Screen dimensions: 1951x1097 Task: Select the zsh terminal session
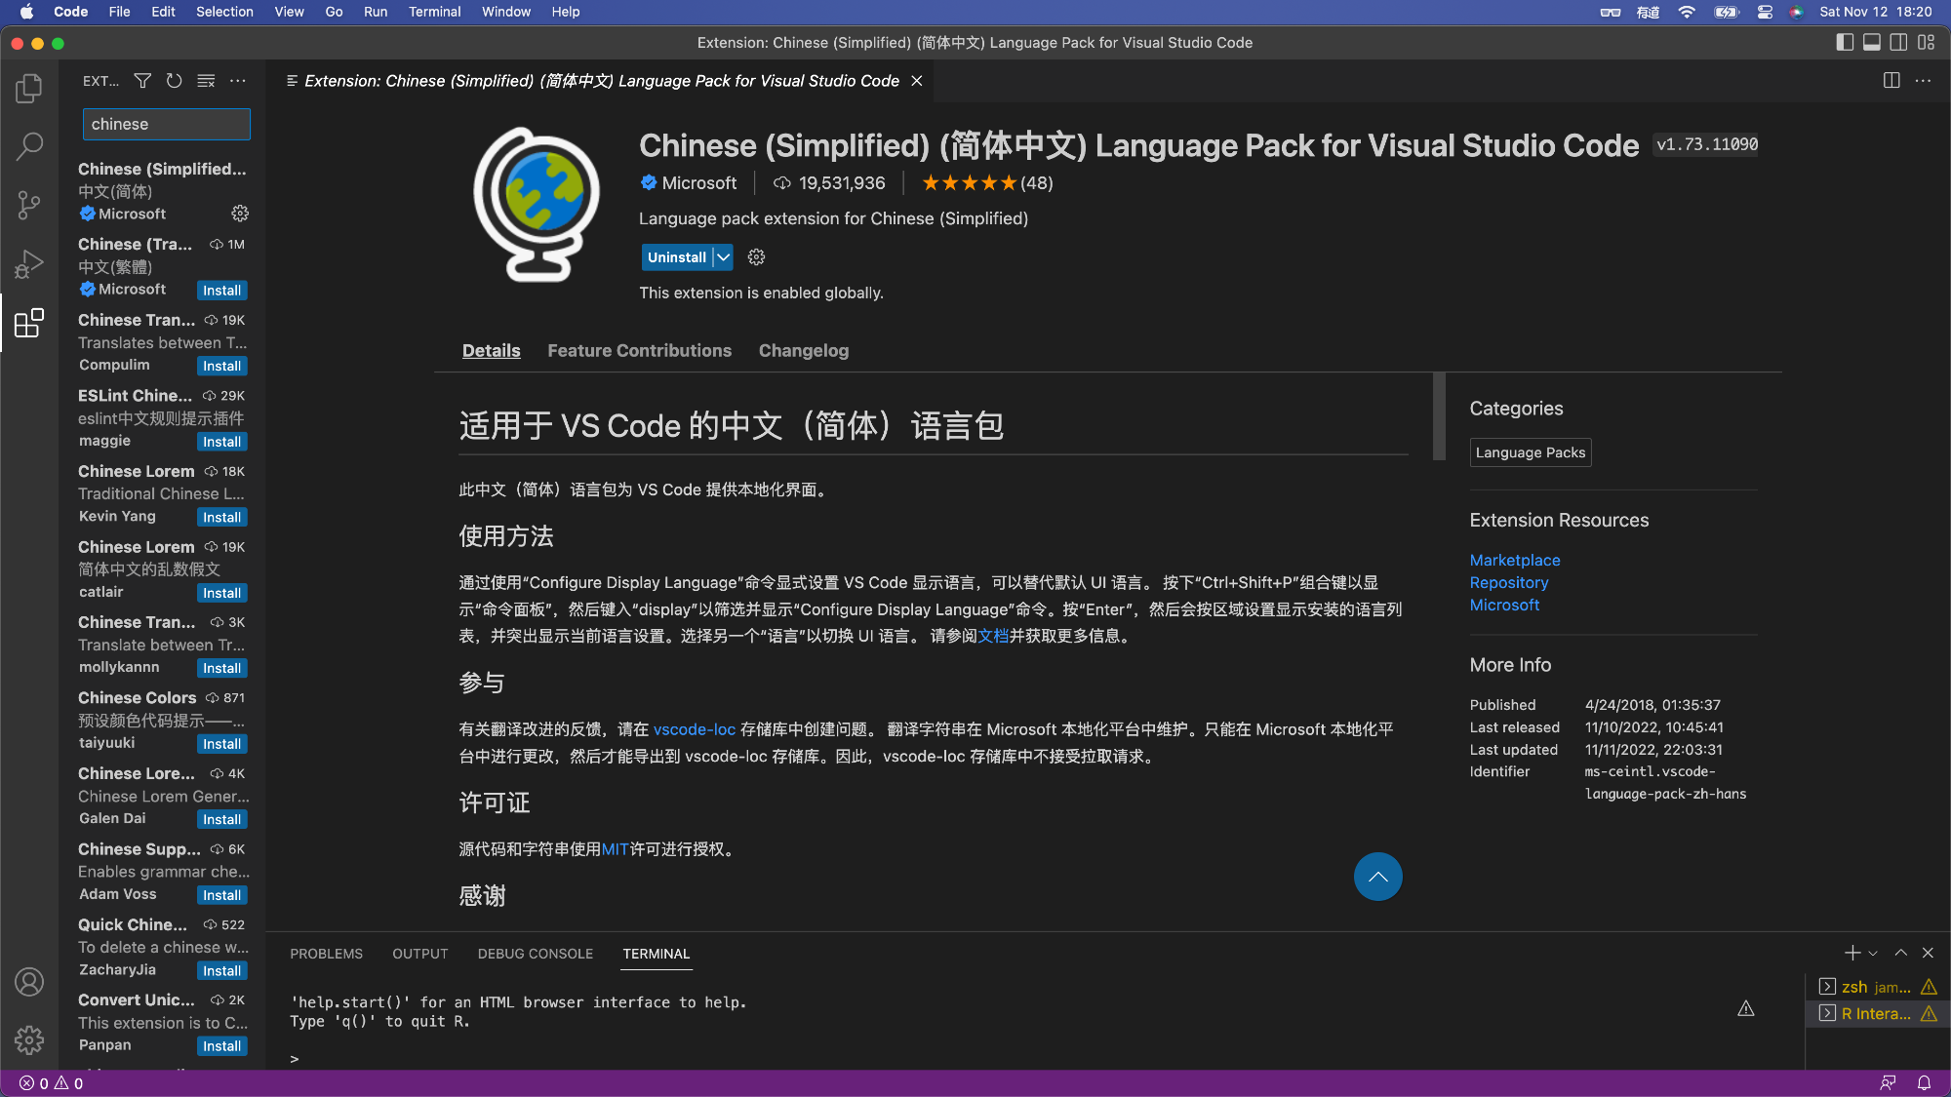(x=1878, y=987)
